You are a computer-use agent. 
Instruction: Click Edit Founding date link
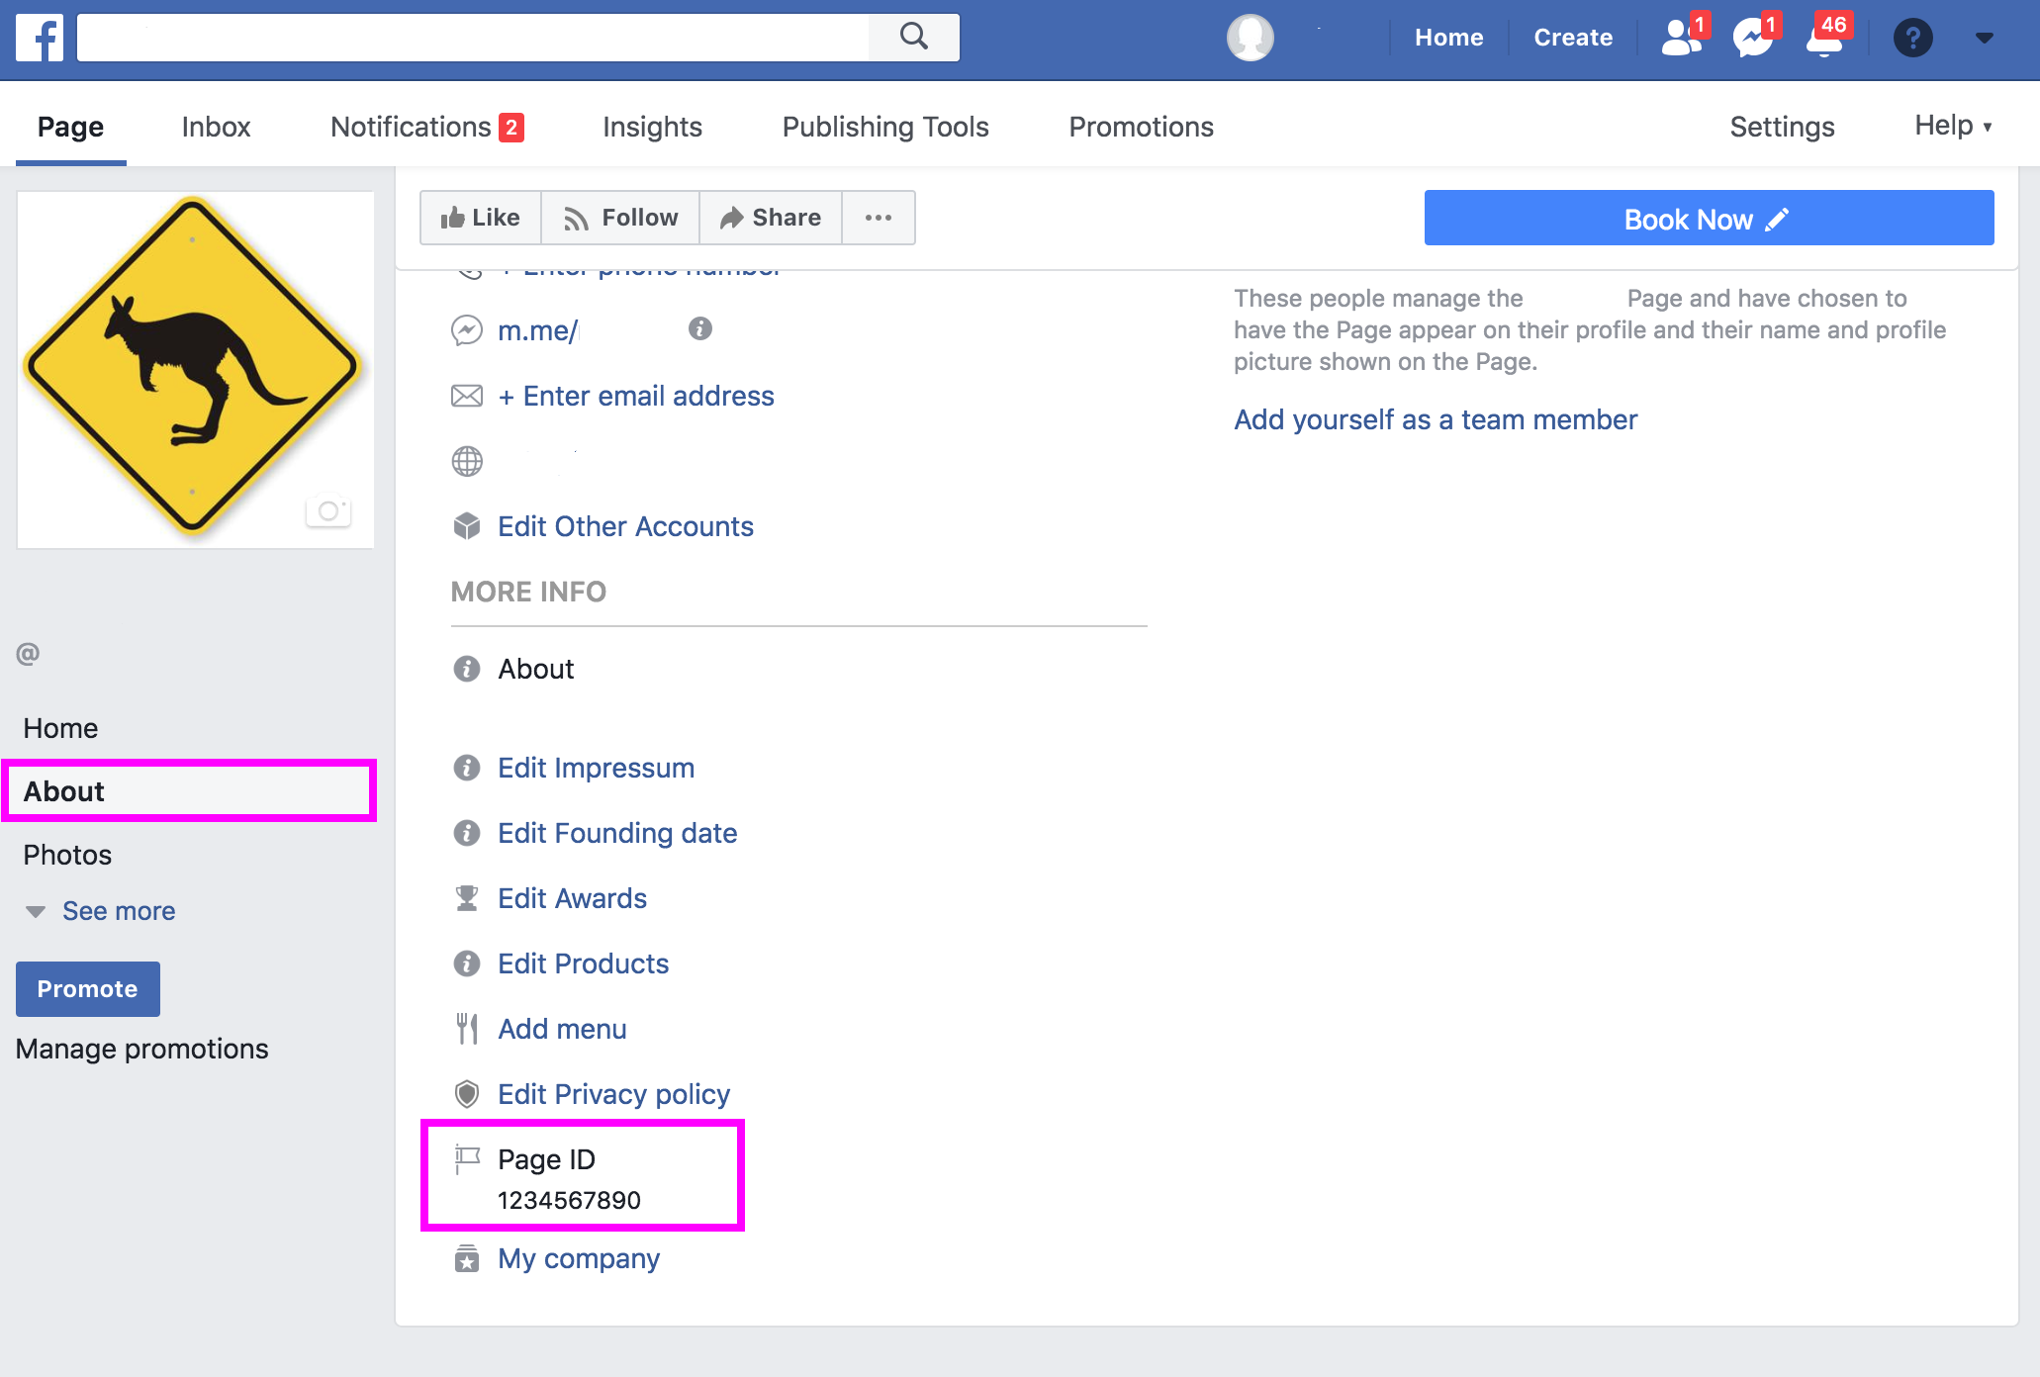point(617,833)
